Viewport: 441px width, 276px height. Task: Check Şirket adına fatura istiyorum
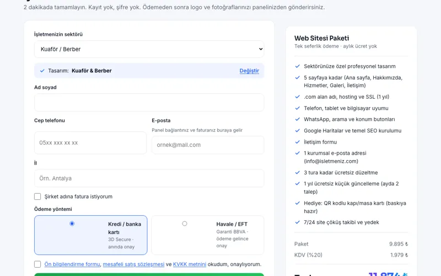tap(37, 197)
